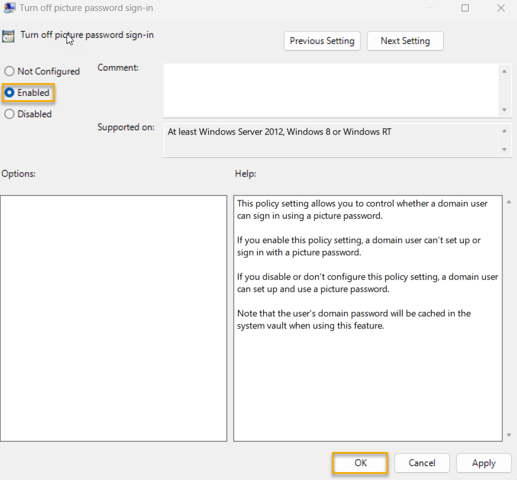Viewport: 517px width, 480px height.
Task: Select the Enabled radio button
Action: (9, 92)
